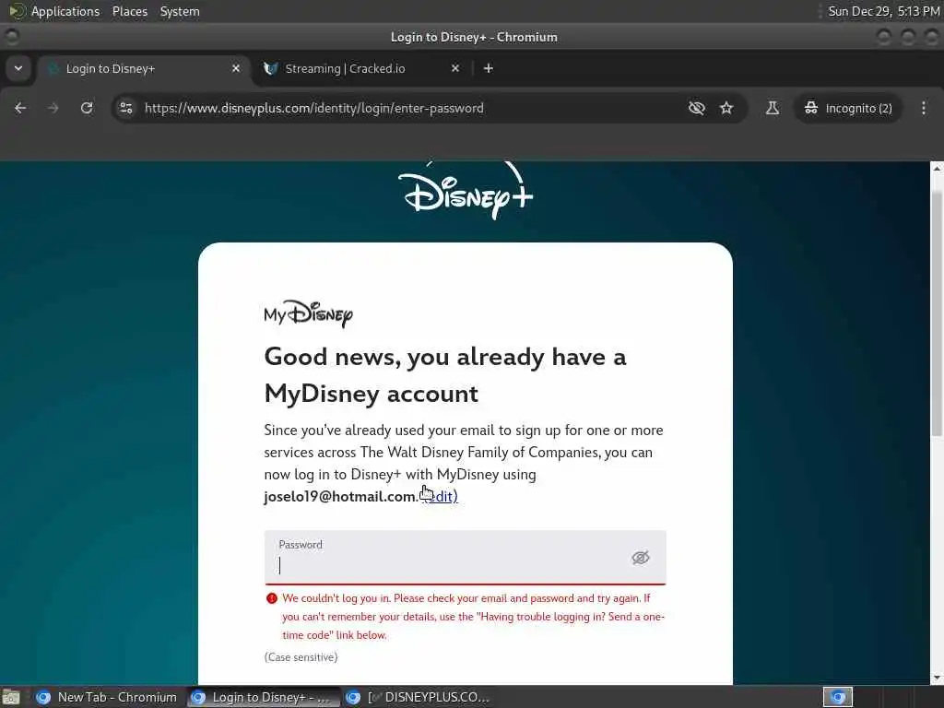The height and width of the screenshot is (708, 944).
Task: Click the Disney+ logo at top
Action: 466,192
